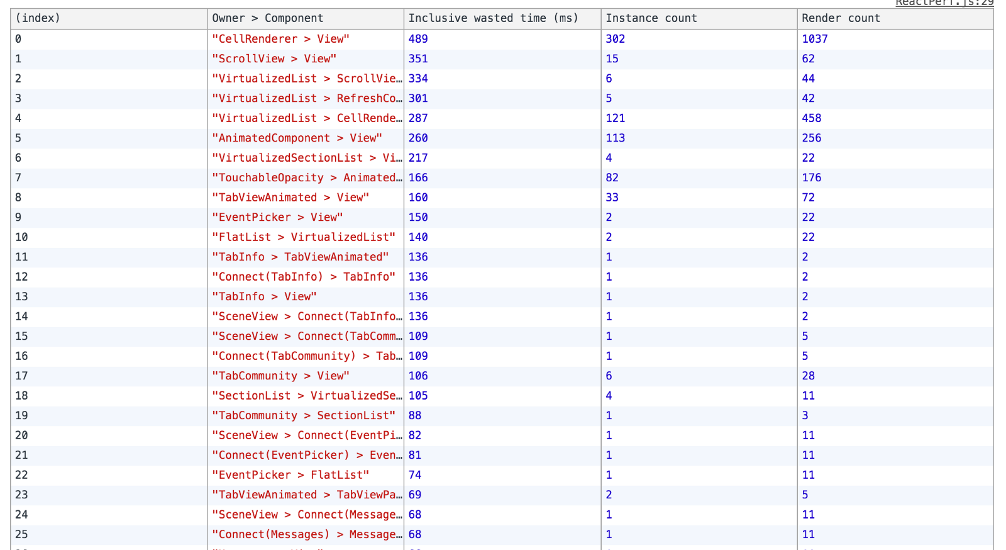Image resolution: width=1006 pixels, height=550 pixels.
Task: Click the render count value 1037
Action: tap(815, 39)
